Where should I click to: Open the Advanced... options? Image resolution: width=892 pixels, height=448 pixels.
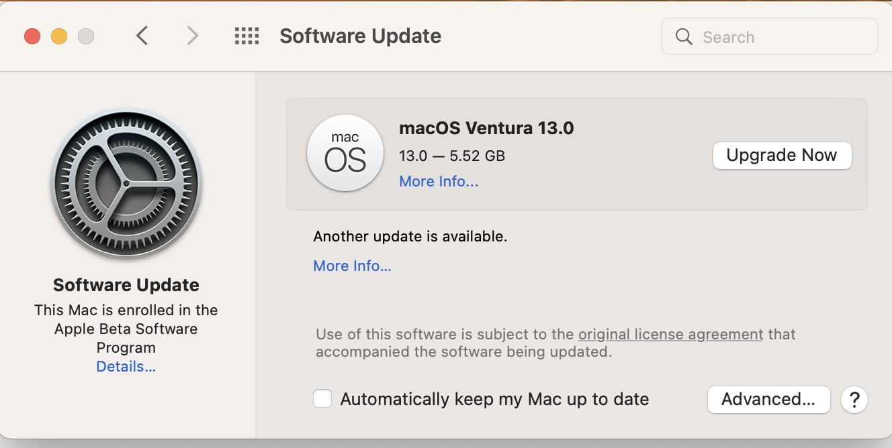point(768,400)
